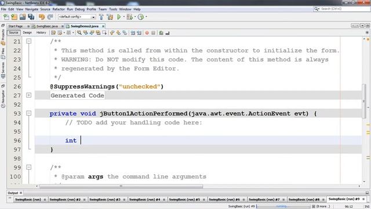Collapse the jButton1ActionPerformed method at line 93
The height and width of the screenshot is (209, 371).
click(28, 113)
